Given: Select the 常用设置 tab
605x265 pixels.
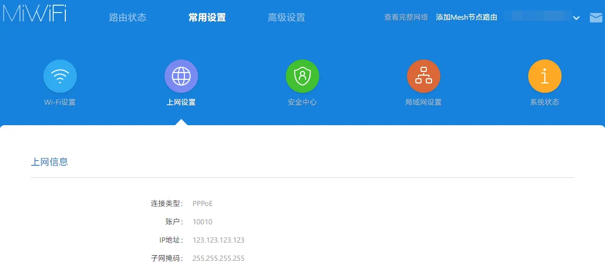Looking at the screenshot, I should pyautogui.click(x=207, y=18).
